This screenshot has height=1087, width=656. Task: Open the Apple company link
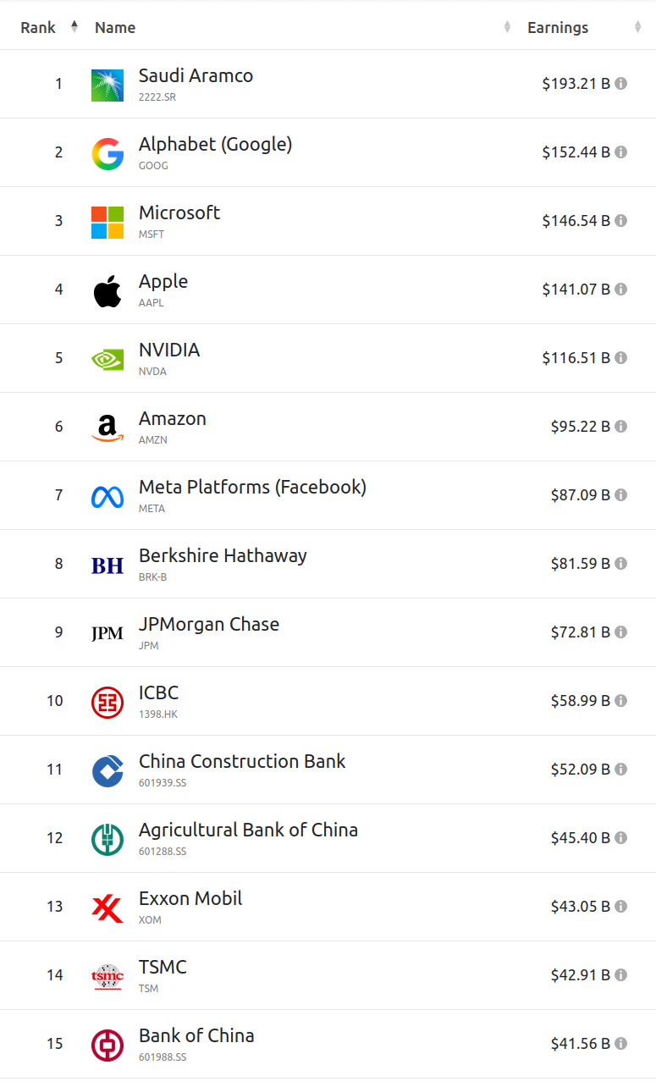[x=163, y=281]
